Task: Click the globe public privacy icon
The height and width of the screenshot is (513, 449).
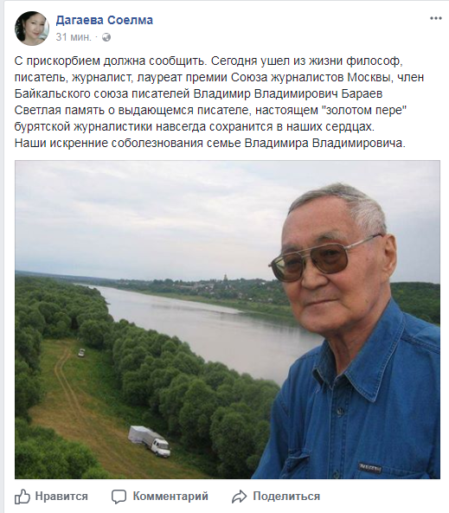Action: 106,37
